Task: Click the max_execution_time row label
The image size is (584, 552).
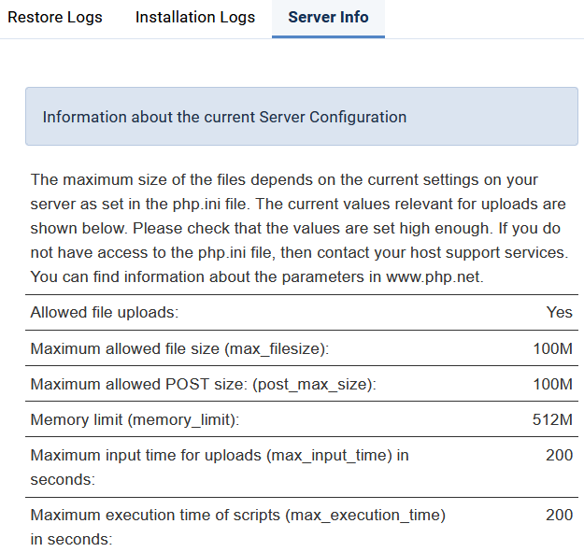Action: 237,527
